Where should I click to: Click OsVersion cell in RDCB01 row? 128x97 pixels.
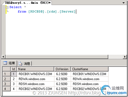[x=62, y=74]
